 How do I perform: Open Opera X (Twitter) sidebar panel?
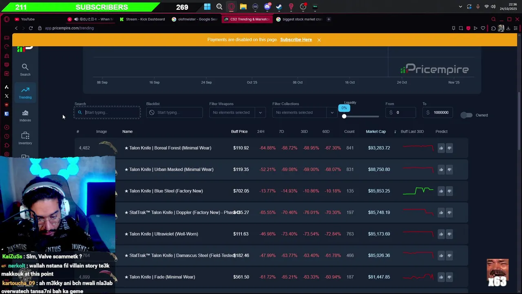point(7,96)
